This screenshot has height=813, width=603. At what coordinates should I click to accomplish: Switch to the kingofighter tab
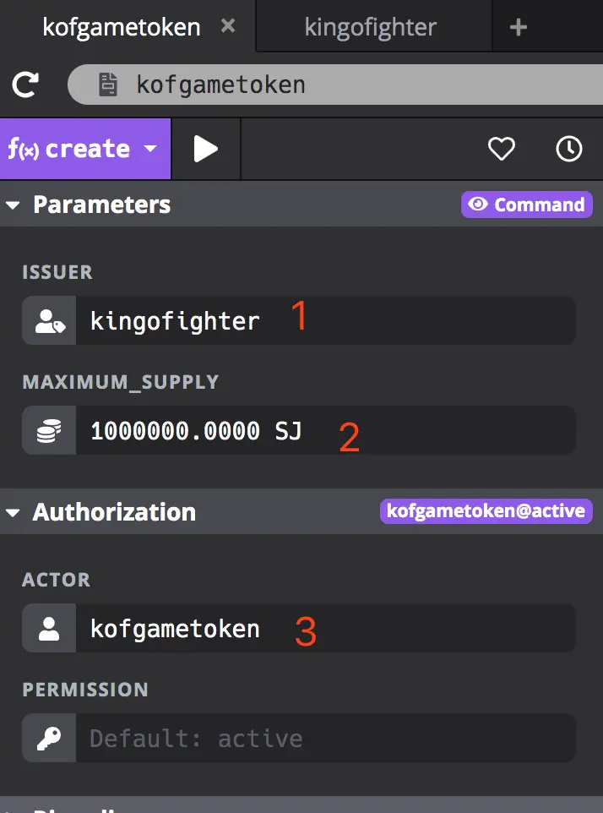(370, 27)
